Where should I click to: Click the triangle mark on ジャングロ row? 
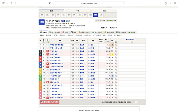click(48, 82)
